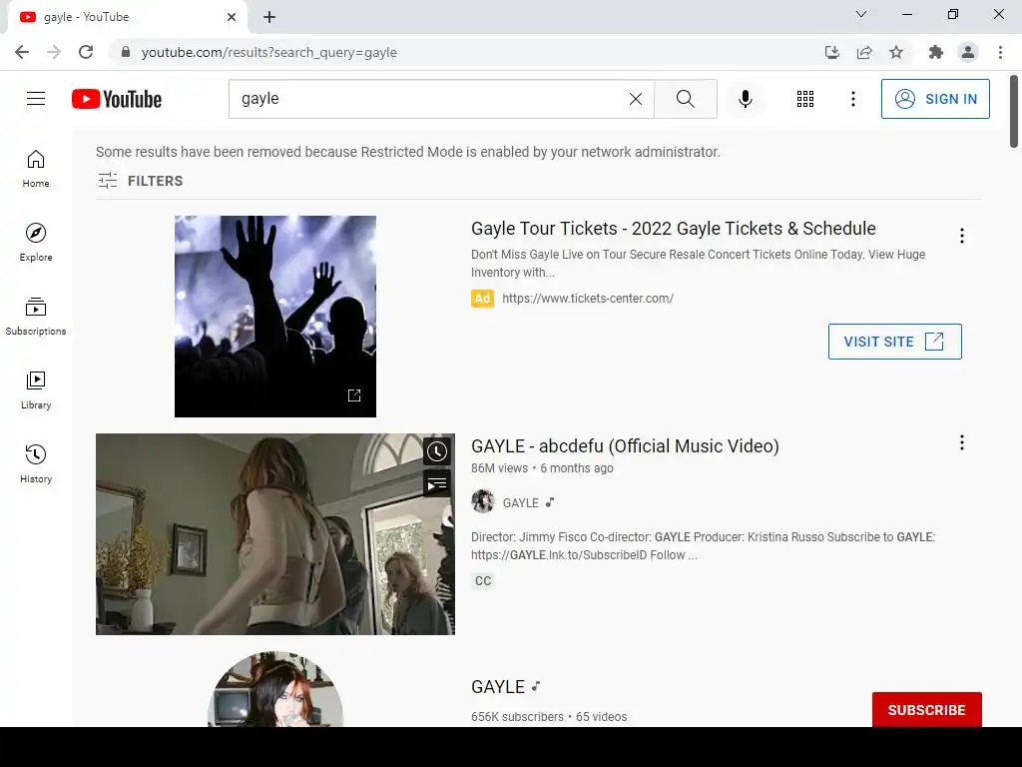Add abcdefu video to queue
This screenshot has height=767, width=1022.
coord(437,483)
